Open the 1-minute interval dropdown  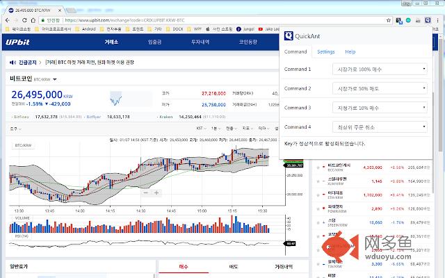[x=216, y=129]
